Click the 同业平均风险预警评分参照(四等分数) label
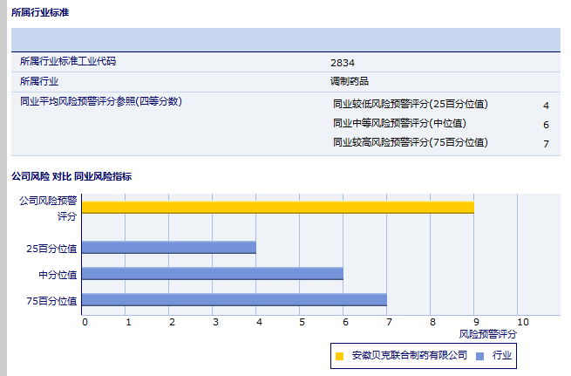Viewport: 571px width, 376px height. (x=100, y=101)
